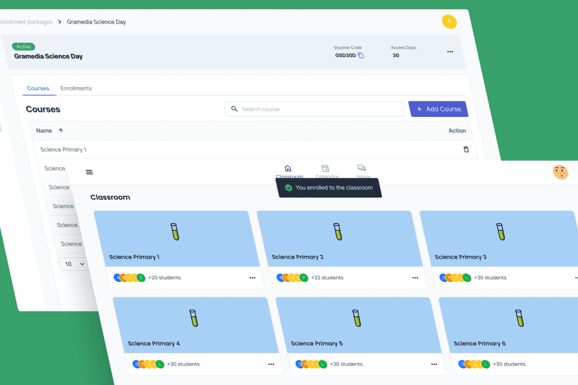Viewport: 578px width, 385px height.
Task: Open the Inbox tab
Action: pos(362,171)
